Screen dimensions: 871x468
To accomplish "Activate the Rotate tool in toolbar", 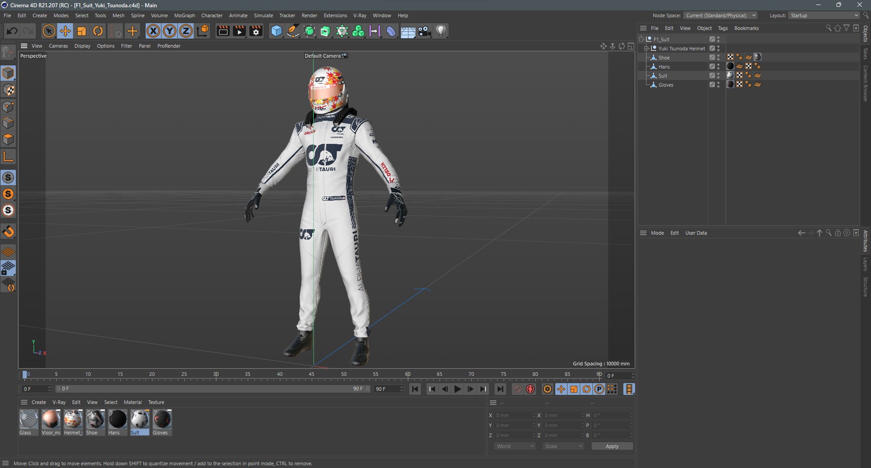I will point(98,31).
